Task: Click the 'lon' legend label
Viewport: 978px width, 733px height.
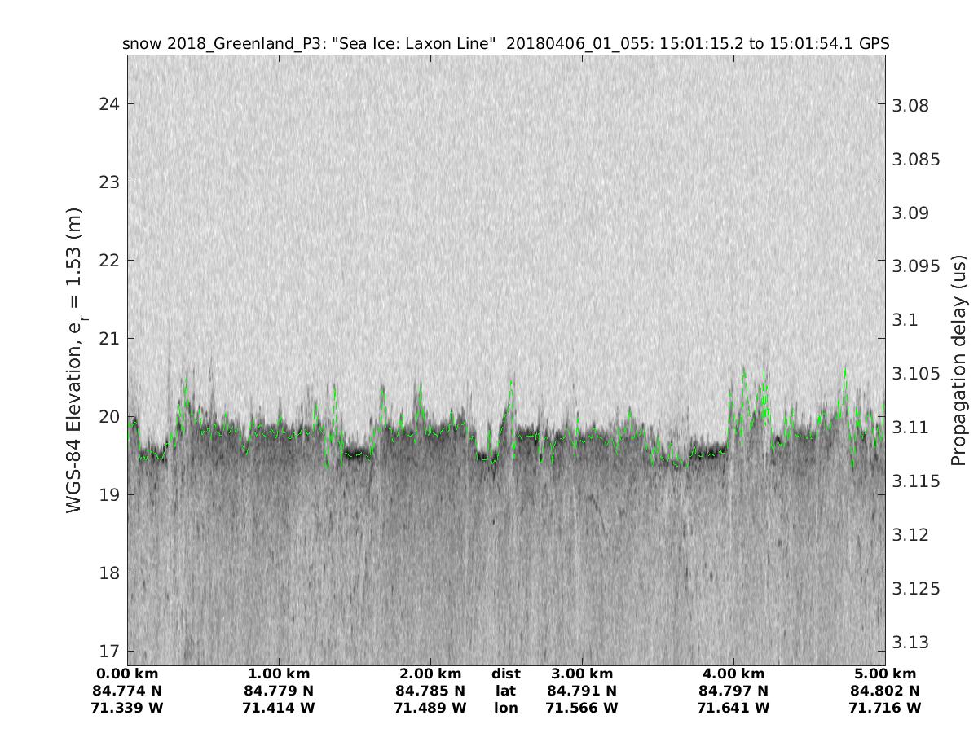Action: (x=506, y=708)
